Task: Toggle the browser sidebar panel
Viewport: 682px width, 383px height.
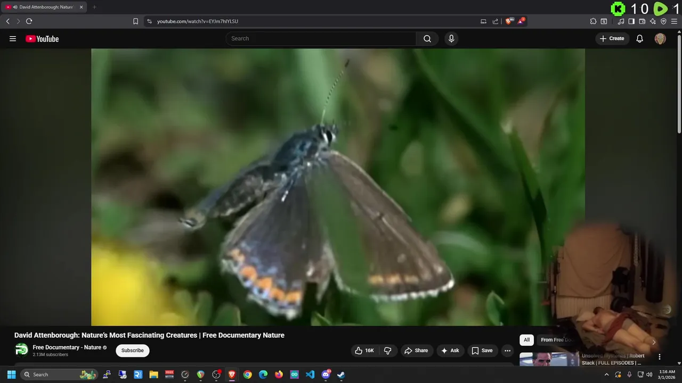Action: (631, 21)
